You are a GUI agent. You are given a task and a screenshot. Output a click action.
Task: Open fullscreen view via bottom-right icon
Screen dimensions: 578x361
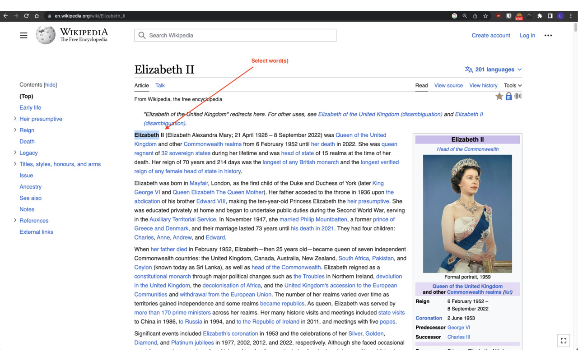click(563, 340)
